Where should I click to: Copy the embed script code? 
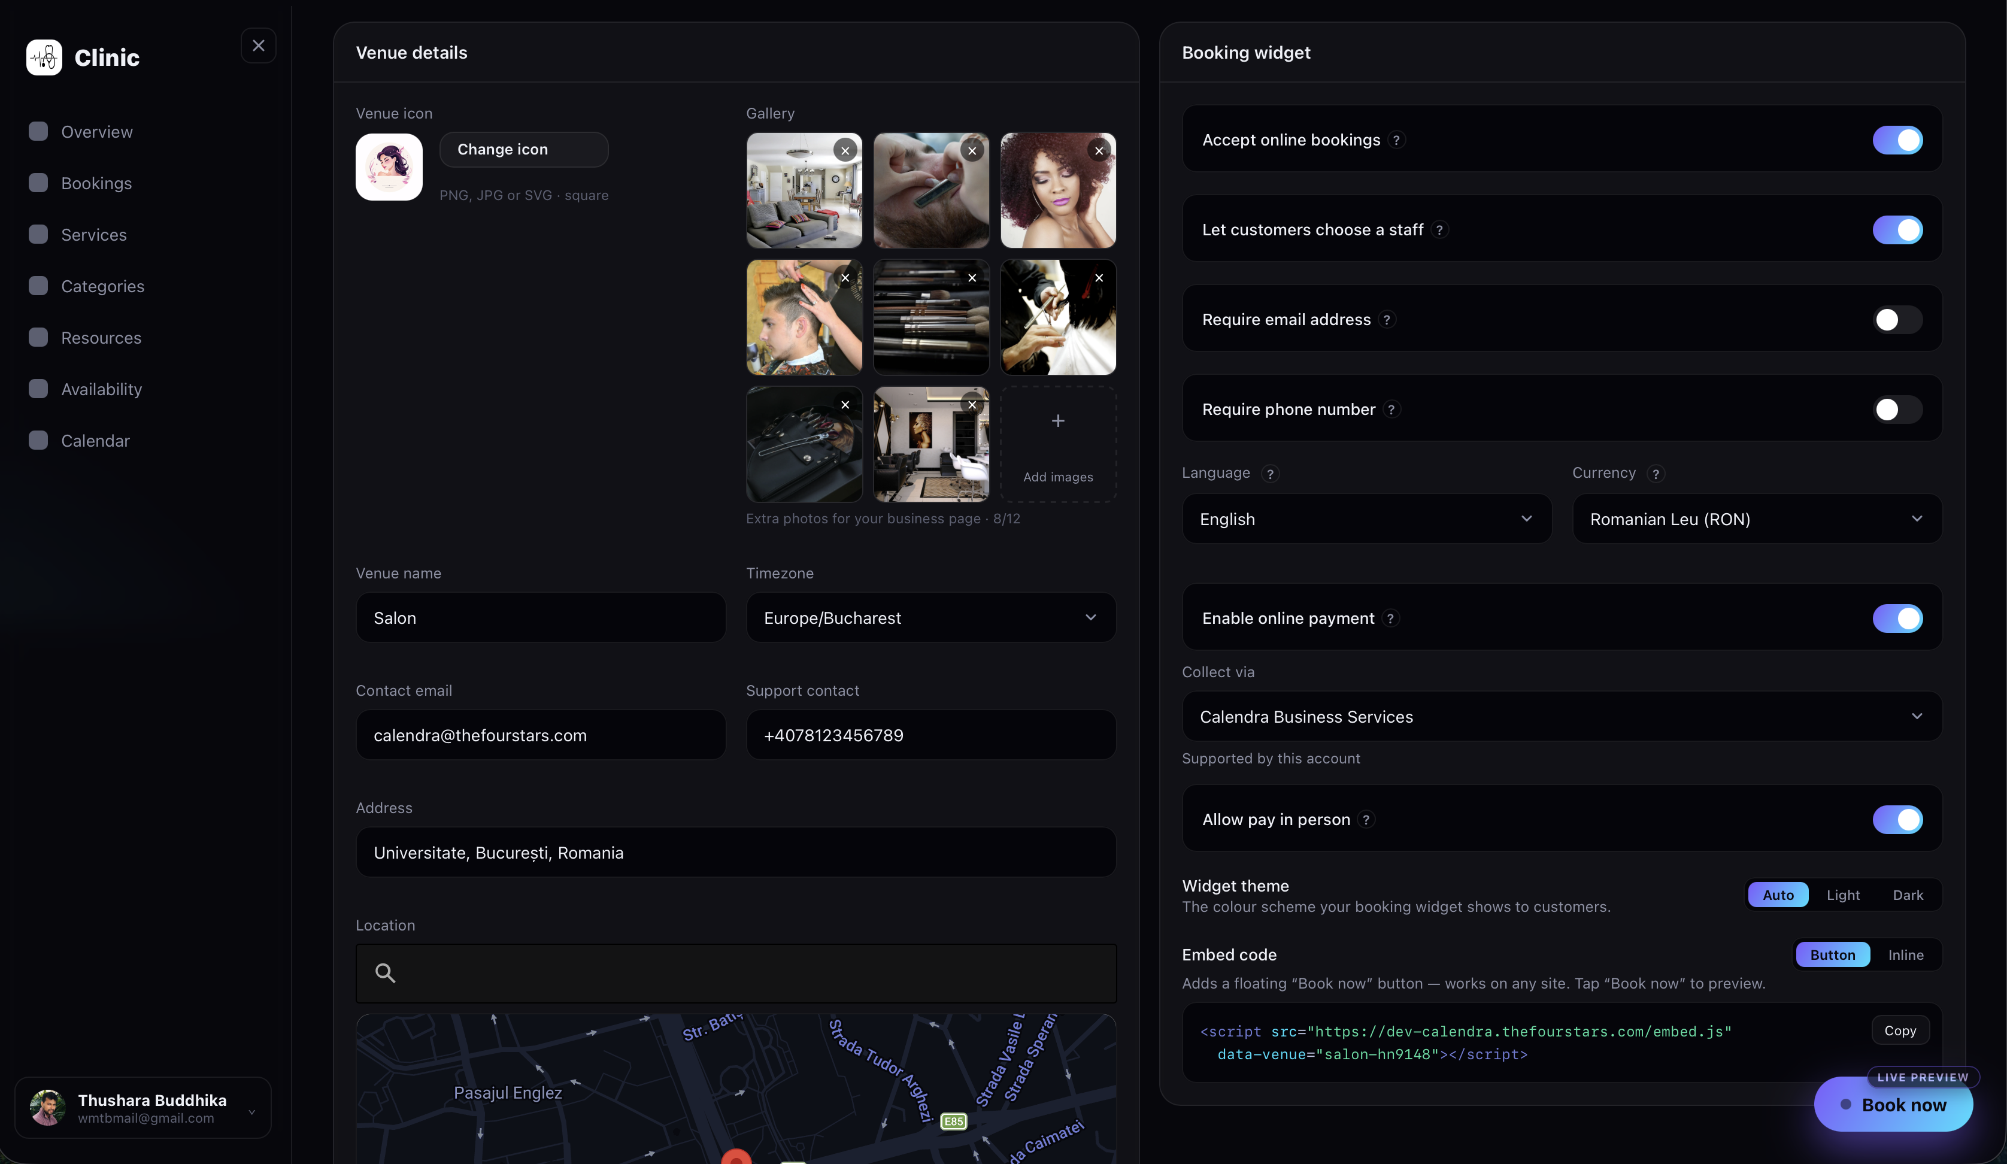pyautogui.click(x=1899, y=1030)
